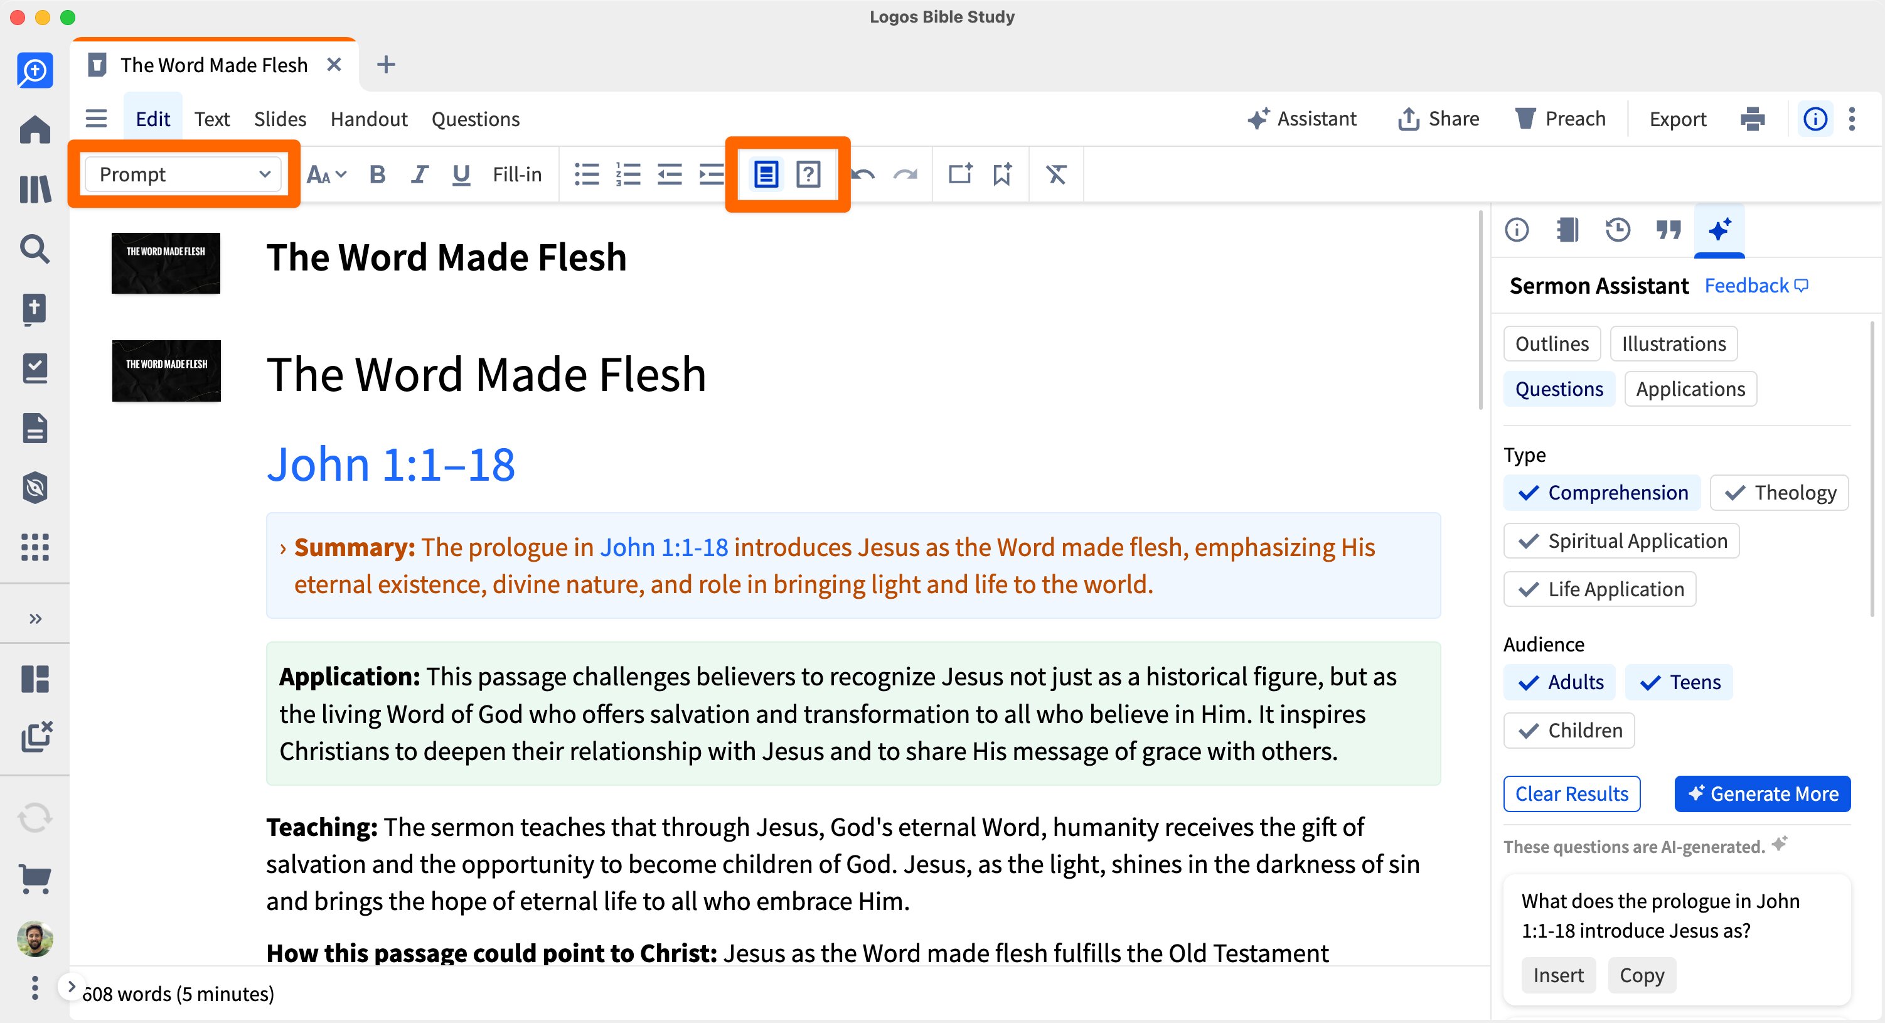Click Clear Results button
1885x1023 pixels.
click(x=1571, y=793)
